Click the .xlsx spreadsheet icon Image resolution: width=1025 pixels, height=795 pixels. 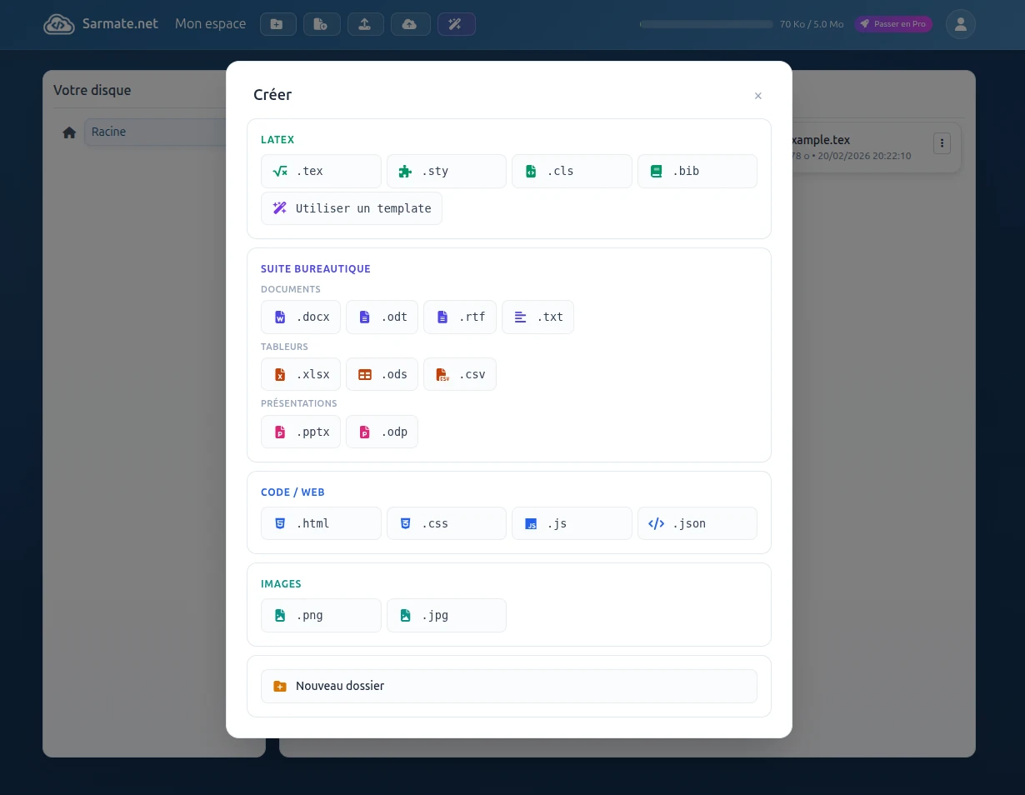(x=280, y=374)
